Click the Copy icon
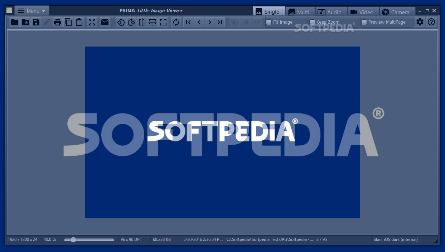This screenshot has width=445, height=252. (68, 23)
